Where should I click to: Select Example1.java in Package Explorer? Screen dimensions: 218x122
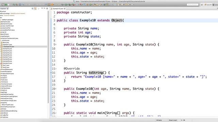[x=7, y=44]
